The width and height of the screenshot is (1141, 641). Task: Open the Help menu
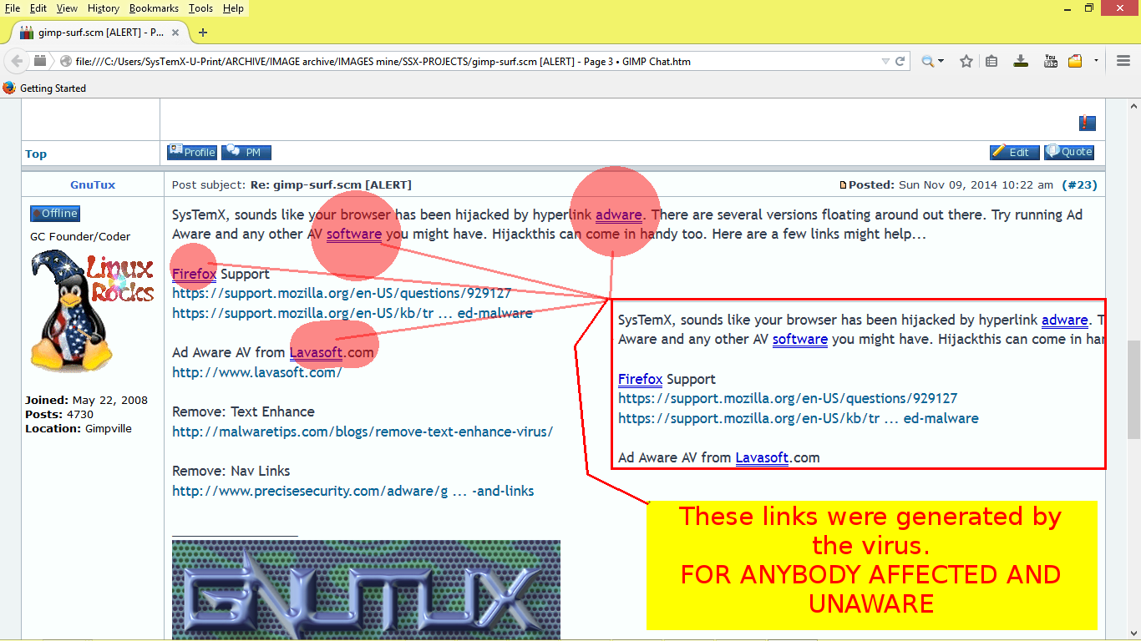[233, 8]
